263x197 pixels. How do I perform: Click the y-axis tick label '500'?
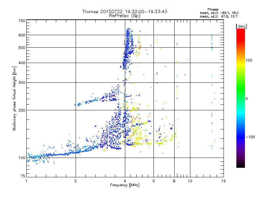tap(22, 48)
